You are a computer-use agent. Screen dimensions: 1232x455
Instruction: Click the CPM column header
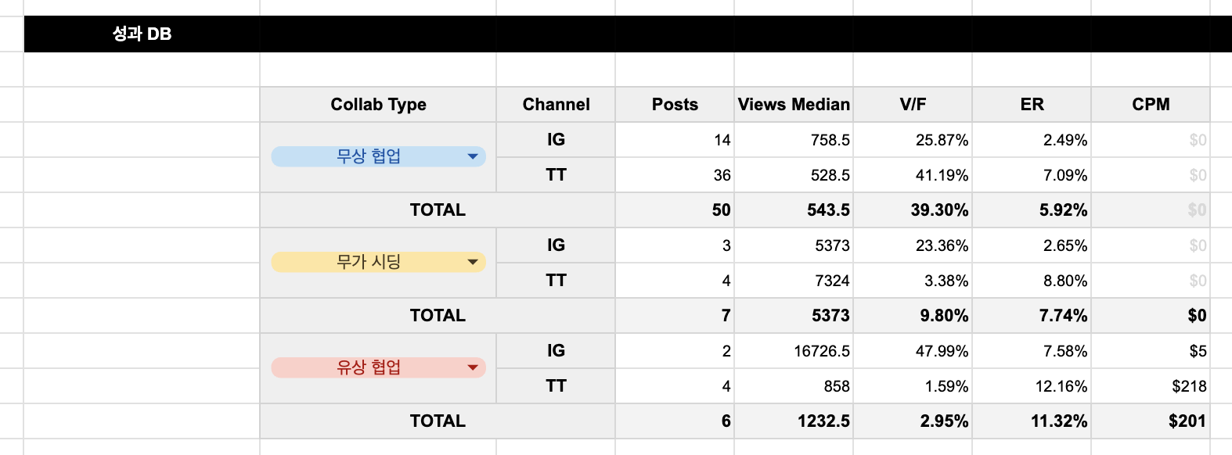click(1151, 105)
